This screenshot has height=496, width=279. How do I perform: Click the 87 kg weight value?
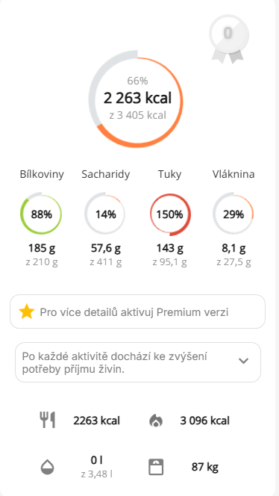pos(204,467)
